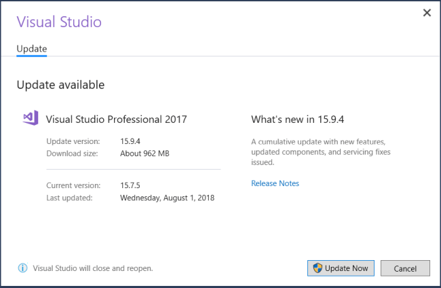Click the purple Visual Studio logo icon
The width and height of the screenshot is (441, 288).
[x=31, y=118]
